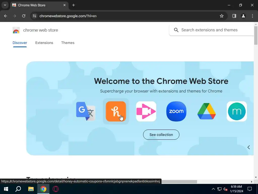This screenshot has width=258, height=194.
Task: View site information icon in address bar
Action: tap(34, 16)
